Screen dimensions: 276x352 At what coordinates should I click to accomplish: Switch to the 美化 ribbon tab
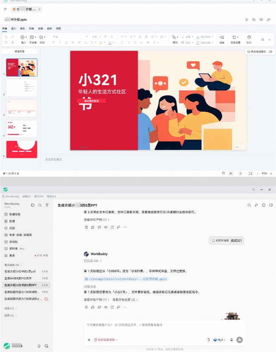point(23,28)
